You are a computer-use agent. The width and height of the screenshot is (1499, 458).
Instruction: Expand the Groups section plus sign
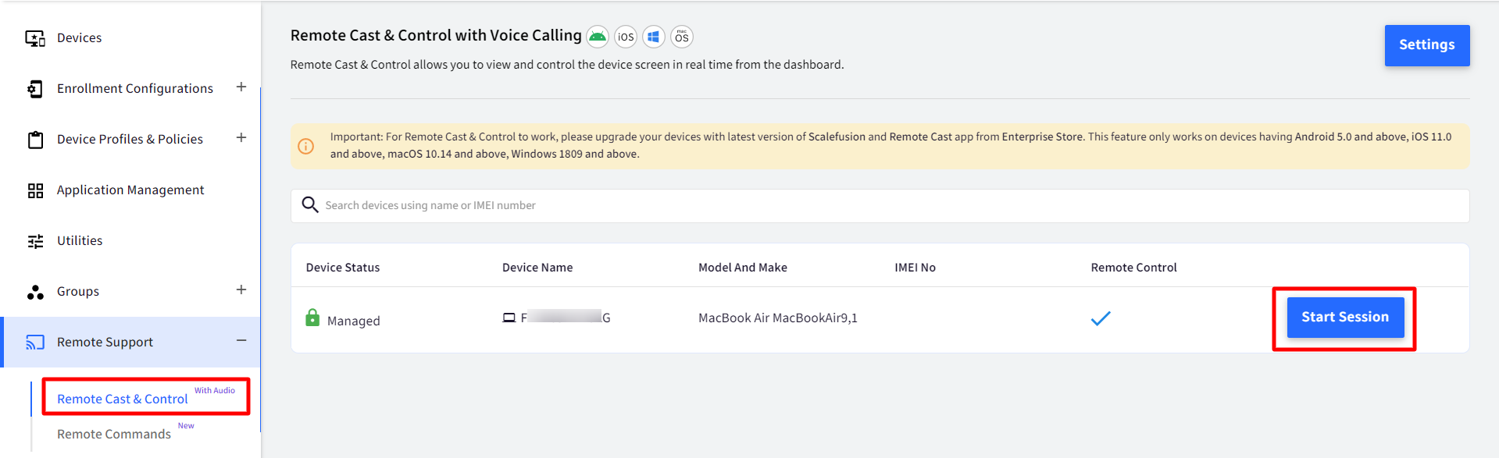[241, 289]
